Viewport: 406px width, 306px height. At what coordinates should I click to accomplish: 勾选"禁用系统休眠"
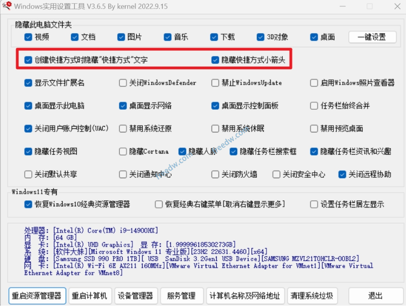(215, 128)
